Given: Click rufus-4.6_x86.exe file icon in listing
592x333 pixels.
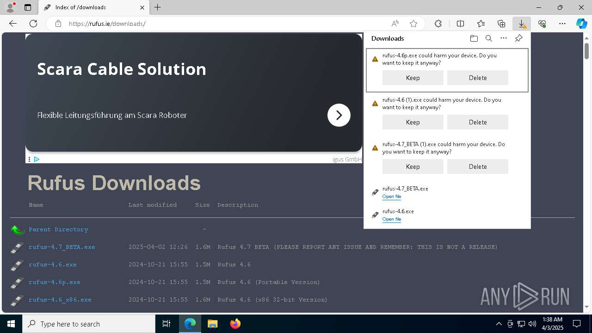Looking at the screenshot, I should click(x=17, y=300).
